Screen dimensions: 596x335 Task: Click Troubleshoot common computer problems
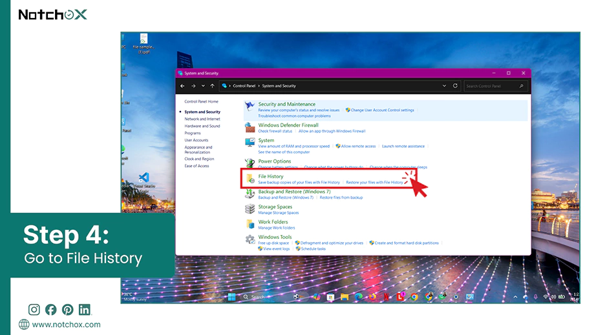coord(294,116)
